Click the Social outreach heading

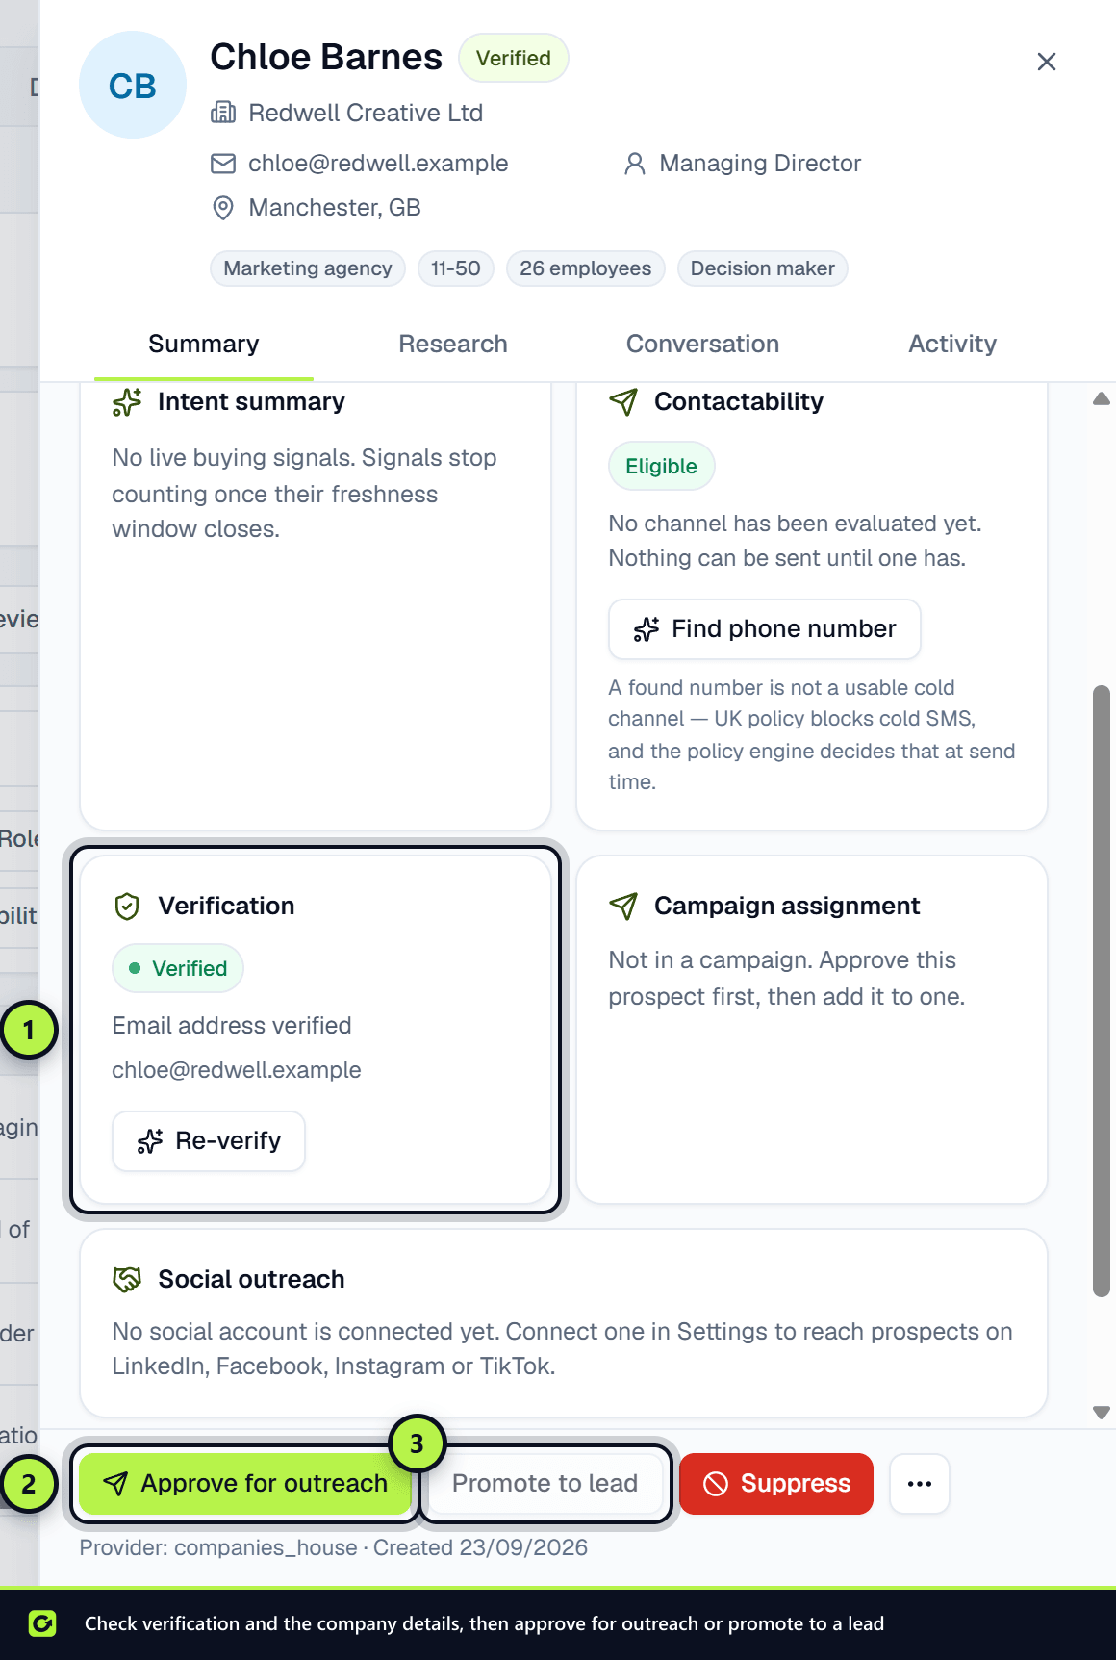251,1280
